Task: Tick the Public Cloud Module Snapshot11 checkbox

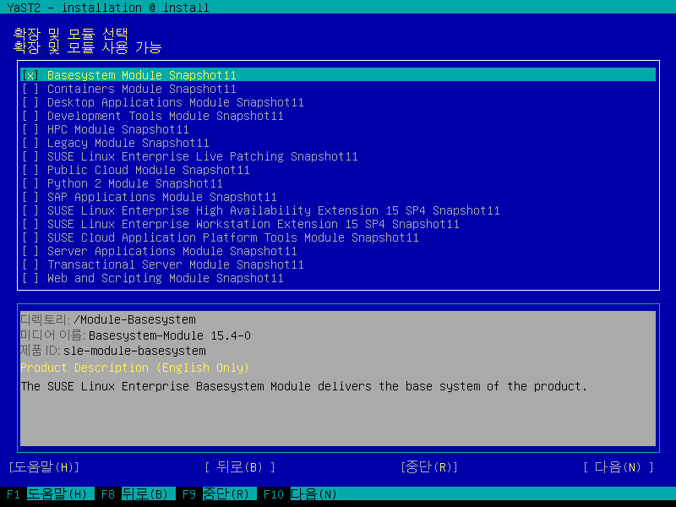Action: (31, 170)
